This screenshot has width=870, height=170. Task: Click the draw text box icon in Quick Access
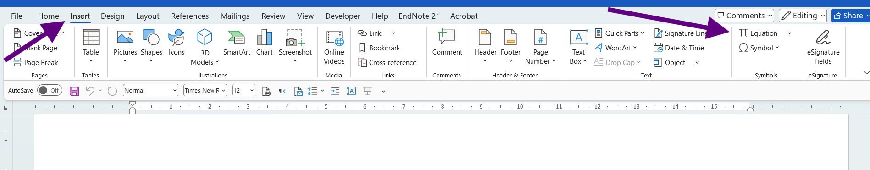click(352, 91)
